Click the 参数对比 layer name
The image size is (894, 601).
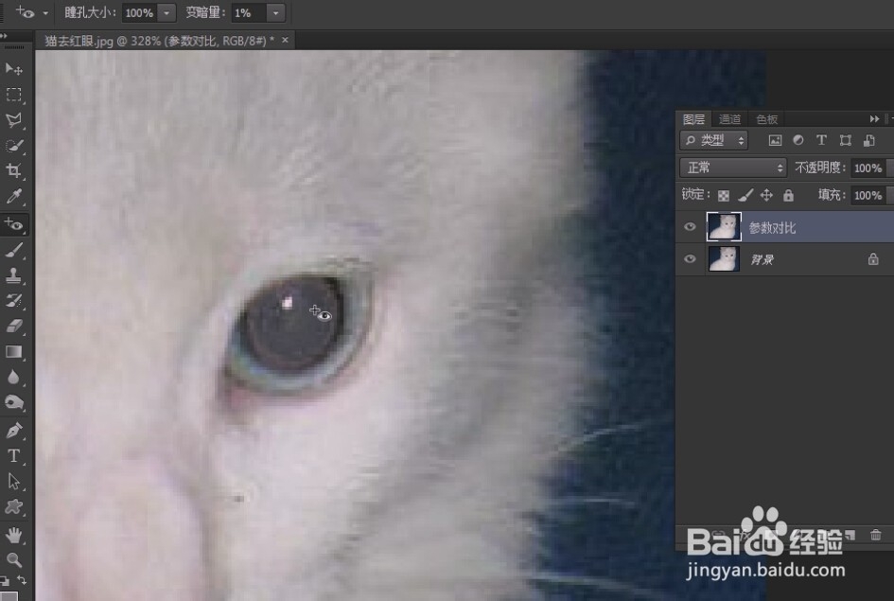pos(772,228)
